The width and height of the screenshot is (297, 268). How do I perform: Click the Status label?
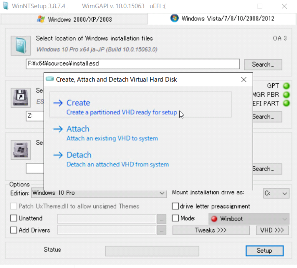click(x=52, y=250)
